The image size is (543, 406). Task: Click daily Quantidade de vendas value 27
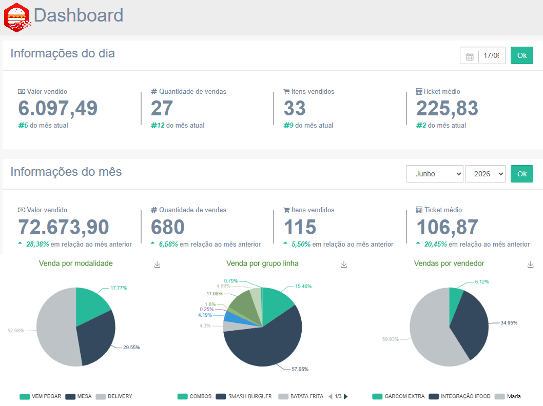point(162,108)
